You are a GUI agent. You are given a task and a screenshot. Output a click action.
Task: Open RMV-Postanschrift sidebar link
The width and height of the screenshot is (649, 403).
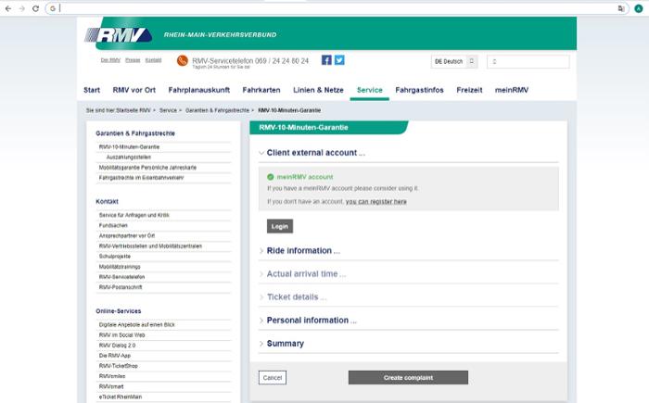coord(121,287)
